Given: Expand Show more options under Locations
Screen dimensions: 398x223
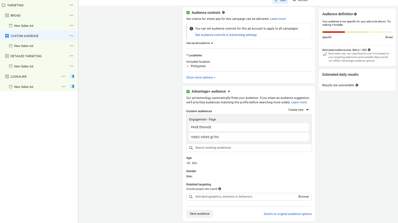Looking at the screenshot, I should click(x=201, y=78).
